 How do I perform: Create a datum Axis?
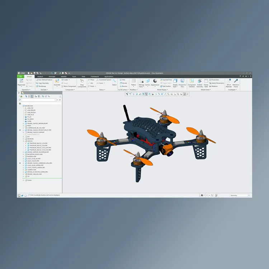tap(91, 83)
